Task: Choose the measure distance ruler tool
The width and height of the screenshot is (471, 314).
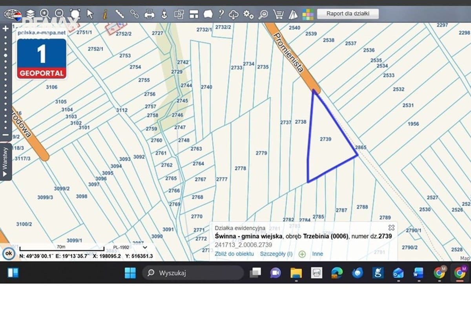Action: point(120,14)
